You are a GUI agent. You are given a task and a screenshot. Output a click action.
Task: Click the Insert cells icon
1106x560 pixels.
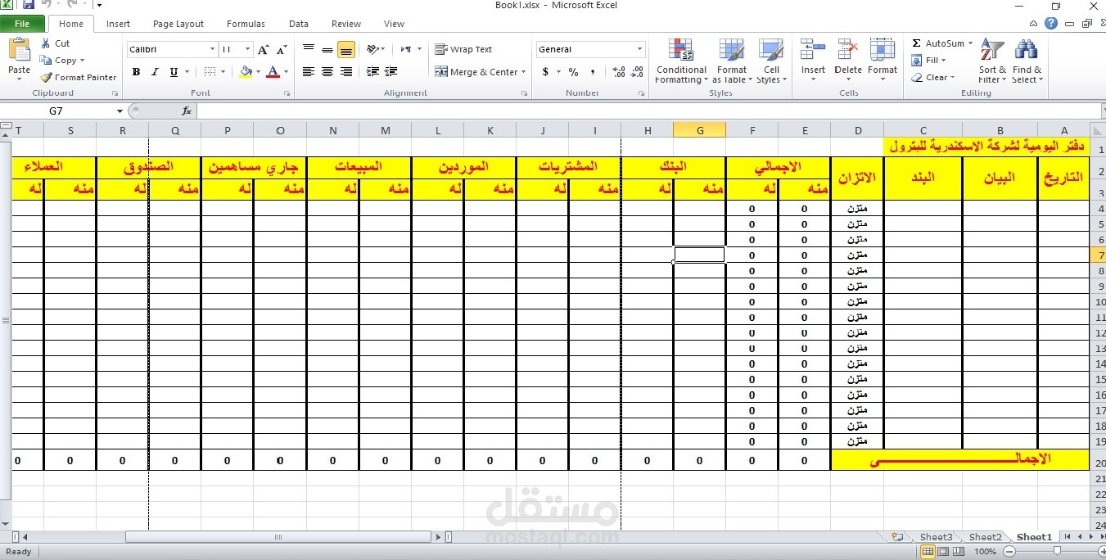(813, 50)
